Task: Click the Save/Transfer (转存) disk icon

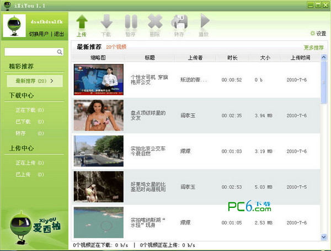Action: pos(180,22)
